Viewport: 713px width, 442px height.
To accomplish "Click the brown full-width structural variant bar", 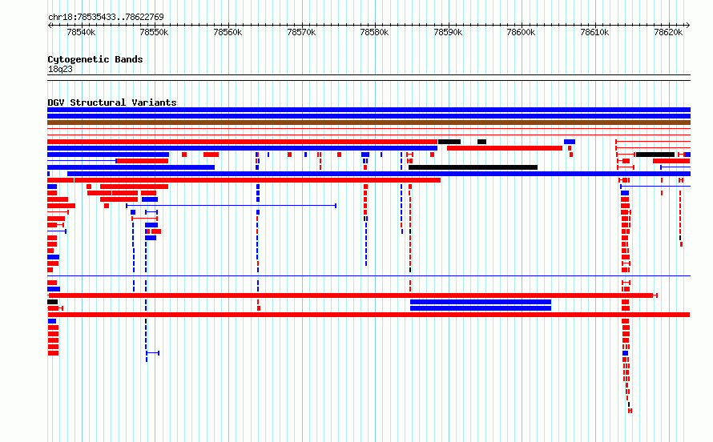I will click(369, 123).
